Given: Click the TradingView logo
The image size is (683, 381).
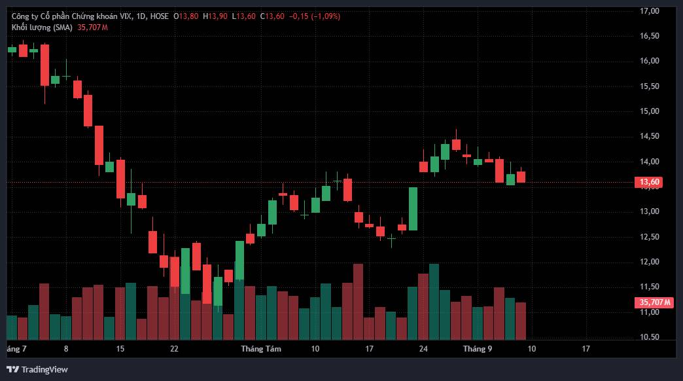Looking at the screenshot, I should (37, 370).
